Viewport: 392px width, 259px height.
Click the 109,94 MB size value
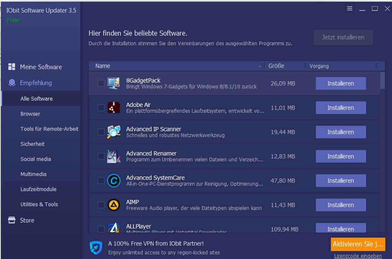coord(284,229)
